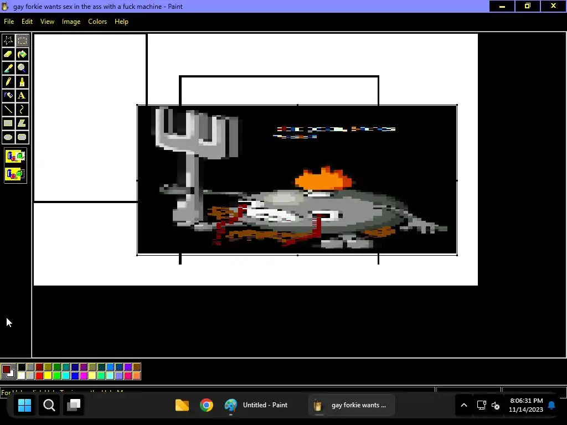This screenshot has width=567, height=425.
Task: Select the Curve tool
Action: click(x=22, y=109)
